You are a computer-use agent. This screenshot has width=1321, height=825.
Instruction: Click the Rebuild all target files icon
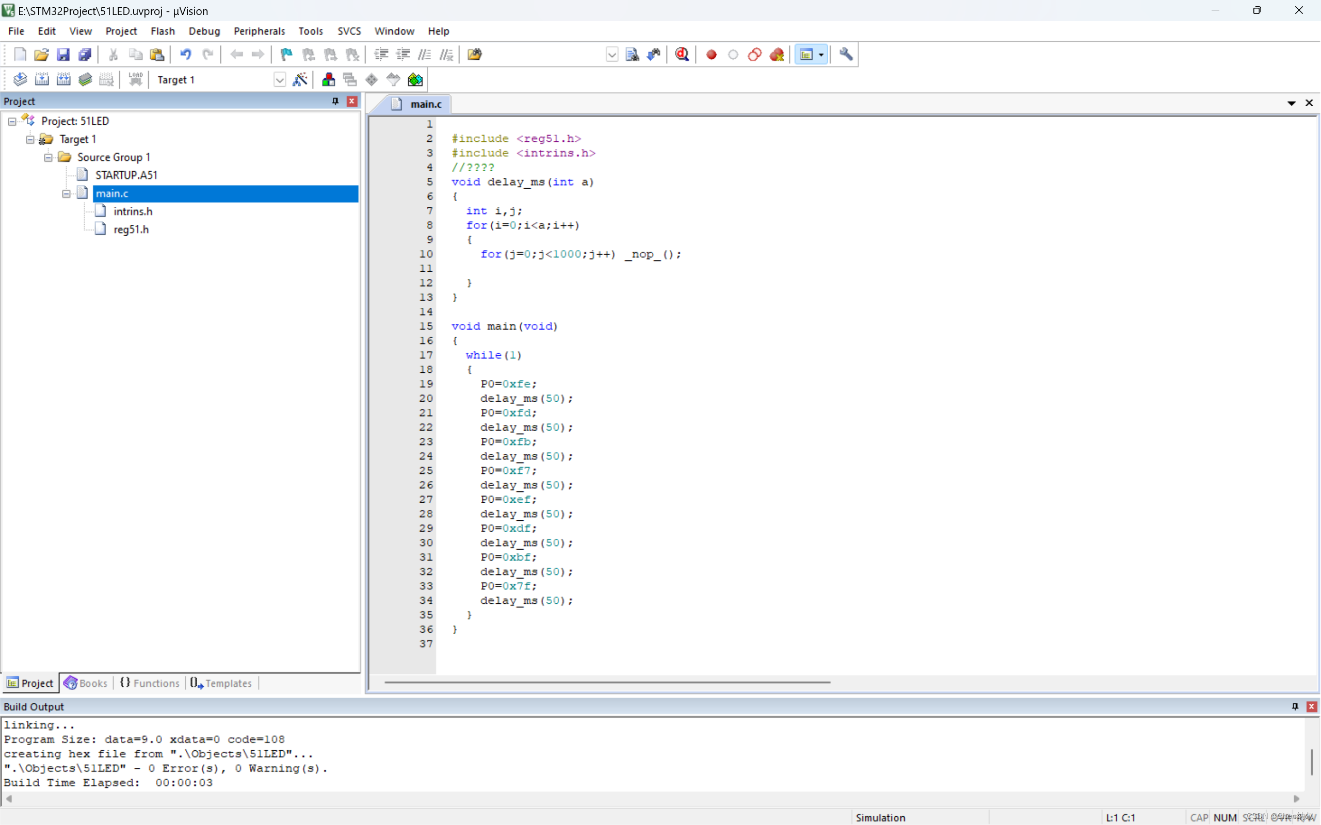click(64, 79)
